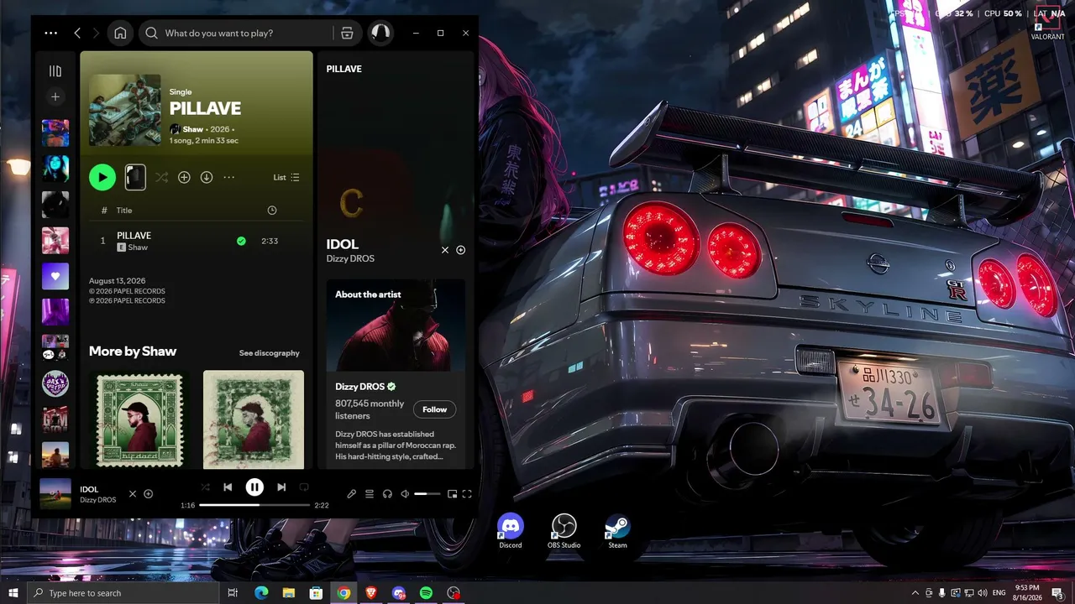
Task: Skip to the next track
Action: click(281, 487)
